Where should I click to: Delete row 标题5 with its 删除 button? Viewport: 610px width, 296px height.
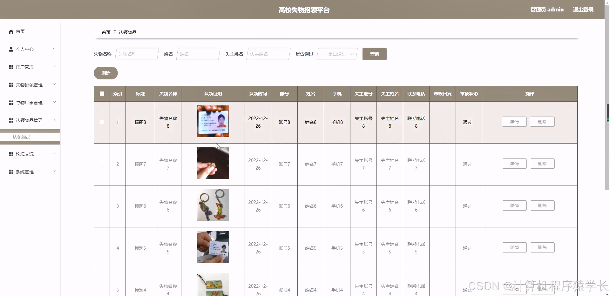tap(542, 247)
